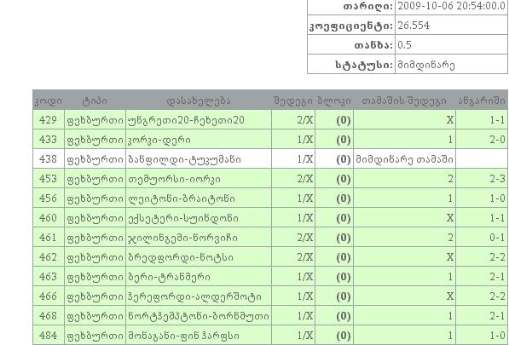The height and width of the screenshot is (345, 509).
Task: Click the კოდი column header
Action: (x=49, y=101)
